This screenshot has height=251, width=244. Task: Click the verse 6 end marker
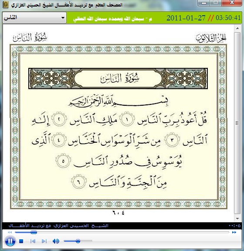[x=78, y=182]
